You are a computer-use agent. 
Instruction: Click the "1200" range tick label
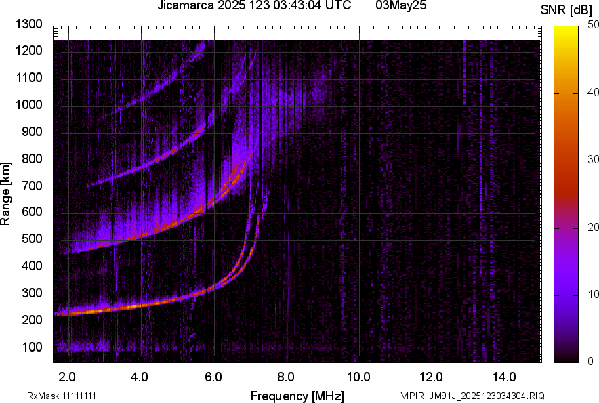[x=28, y=50]
